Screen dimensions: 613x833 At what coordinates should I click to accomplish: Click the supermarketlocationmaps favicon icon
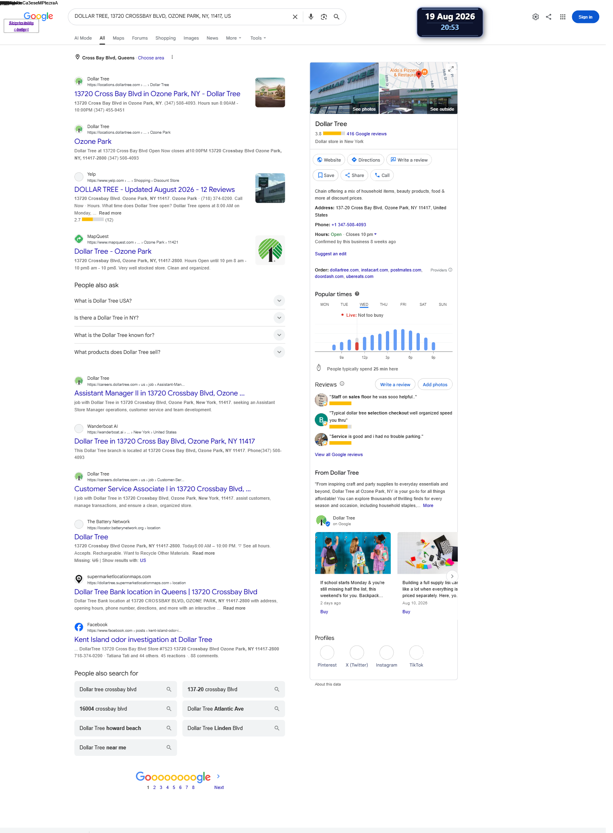pyautogui.click(x=79, y=579)
